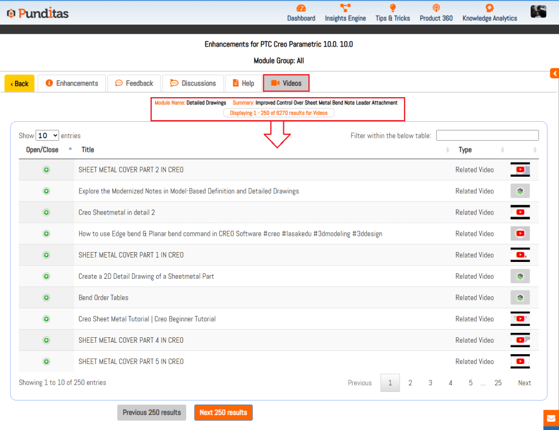
Task: Click the yellow Back button
Action: point(20,83)
